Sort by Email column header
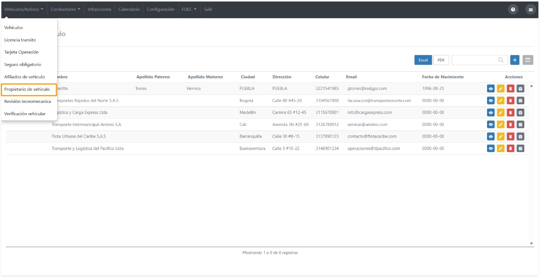 click(x=351, y=77)
